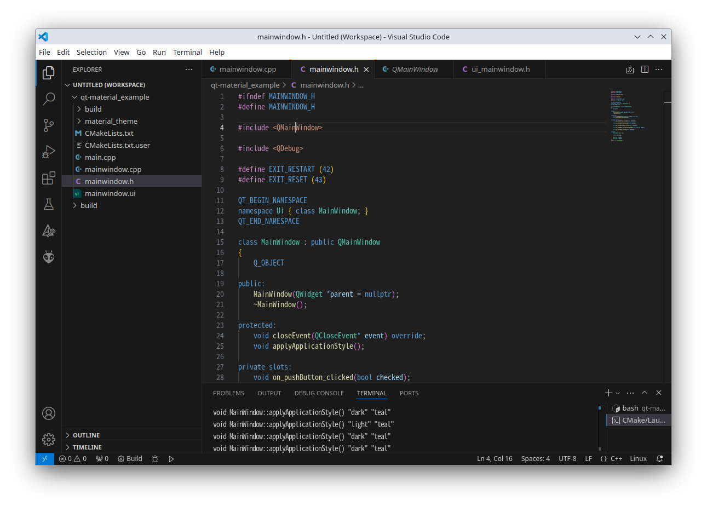Split the editor right
Viewport: 707px width, 507px height.
tap(645, 70)
